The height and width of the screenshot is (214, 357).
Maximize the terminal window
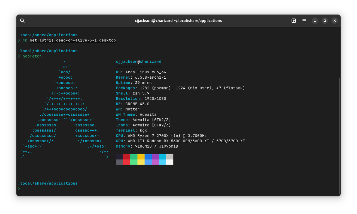325,21
